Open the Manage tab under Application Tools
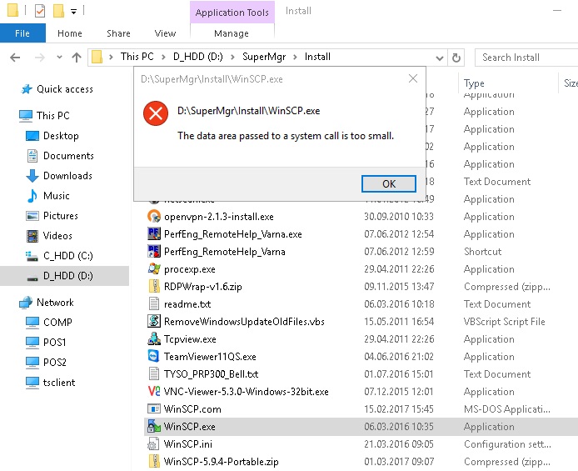578x471 pixels. coord(231,33)
